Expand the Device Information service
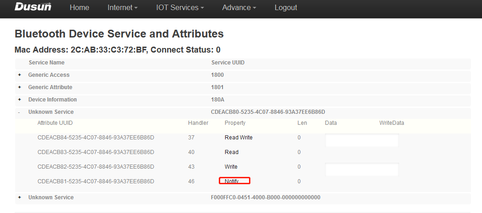 (x=19, y=100)
